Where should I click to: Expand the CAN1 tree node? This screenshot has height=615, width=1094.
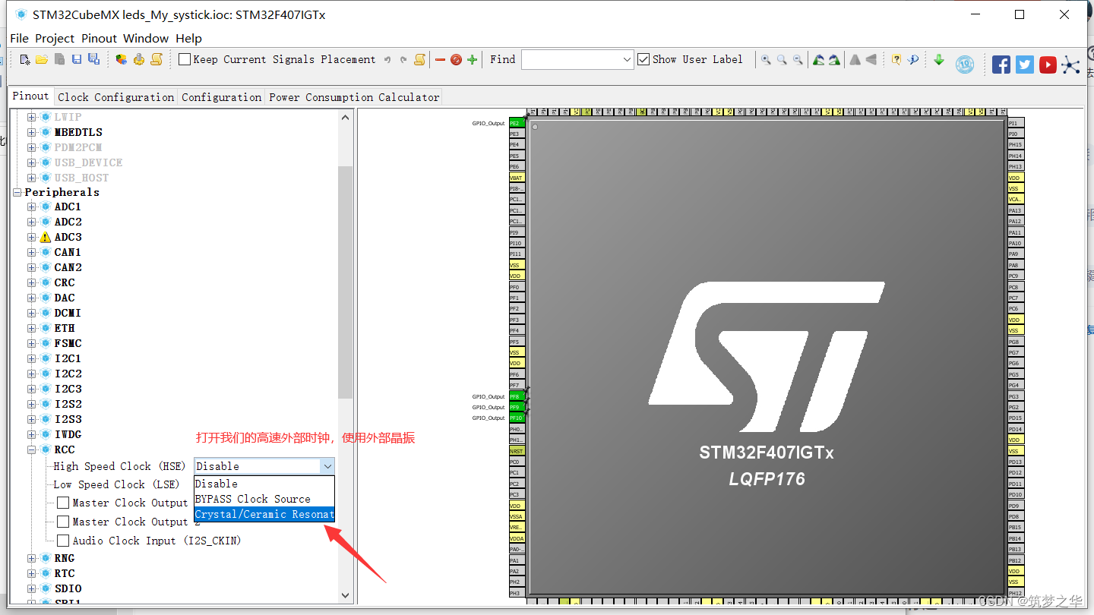point(32,252)
